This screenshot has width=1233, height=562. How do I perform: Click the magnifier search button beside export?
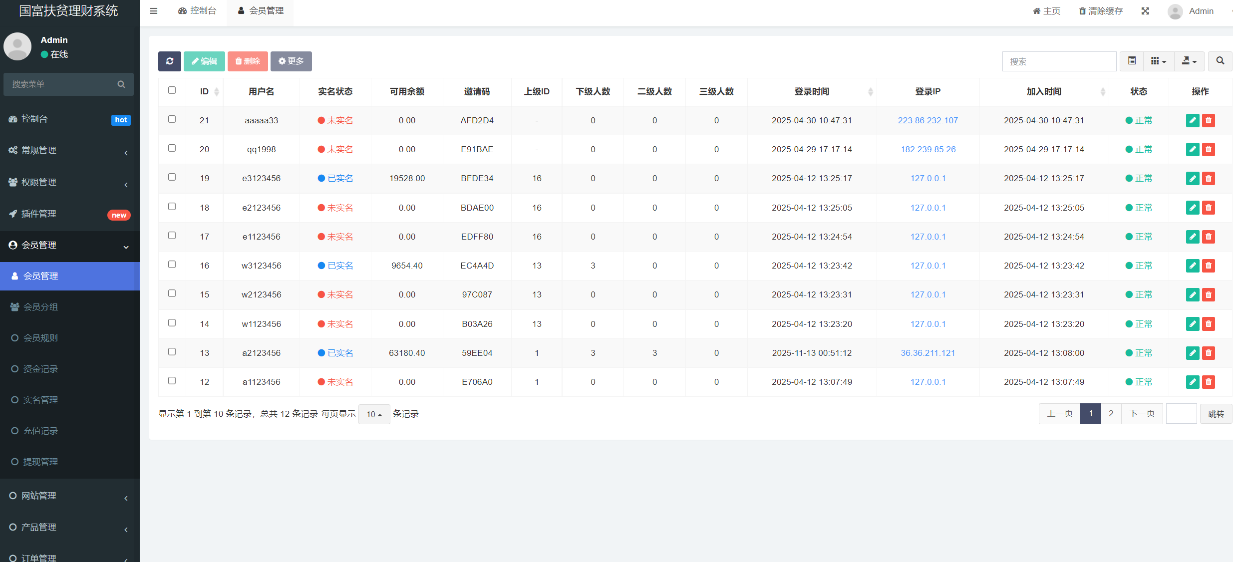tap(1220, 61)
